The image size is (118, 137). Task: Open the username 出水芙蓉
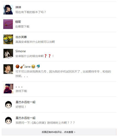[x=21, y=37]
